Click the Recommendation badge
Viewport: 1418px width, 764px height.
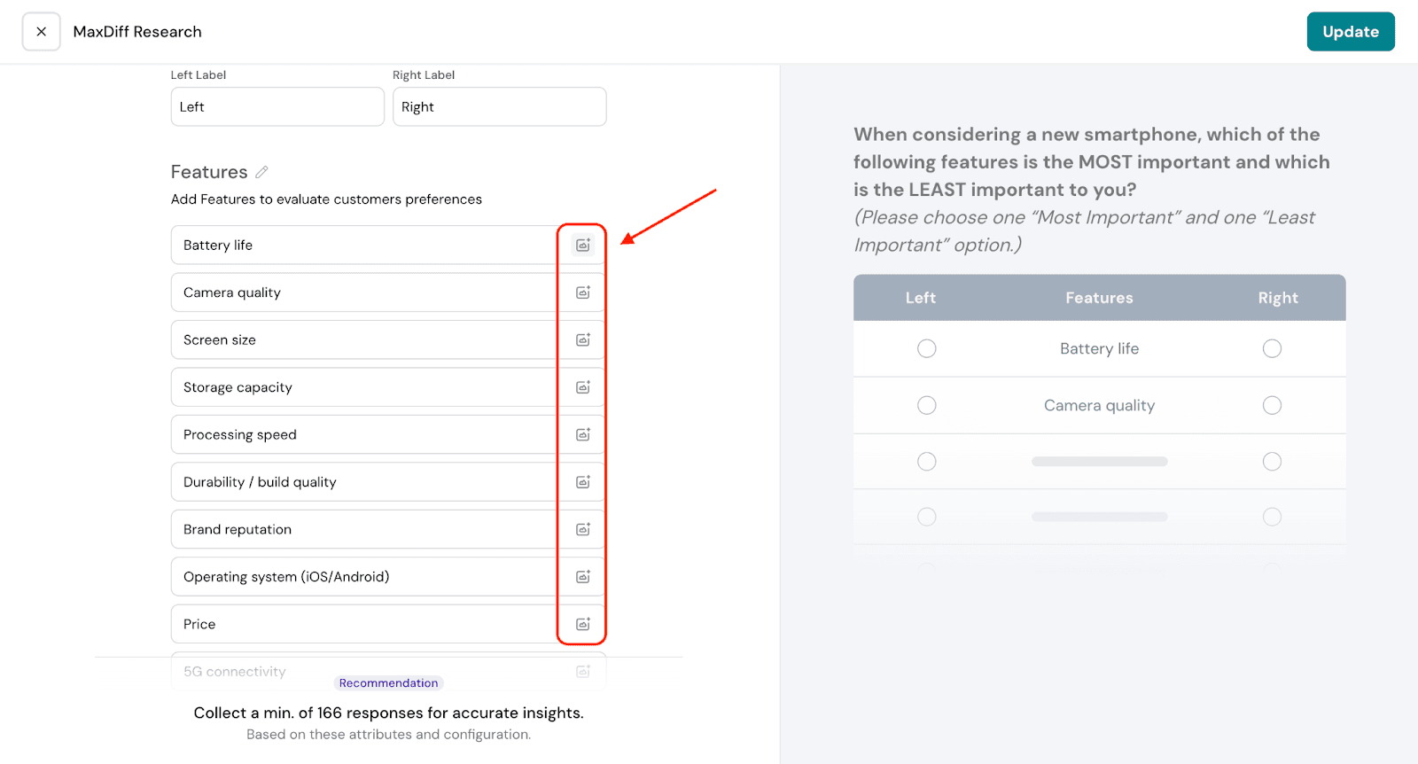pyautogui.click(x=388, y=683)
